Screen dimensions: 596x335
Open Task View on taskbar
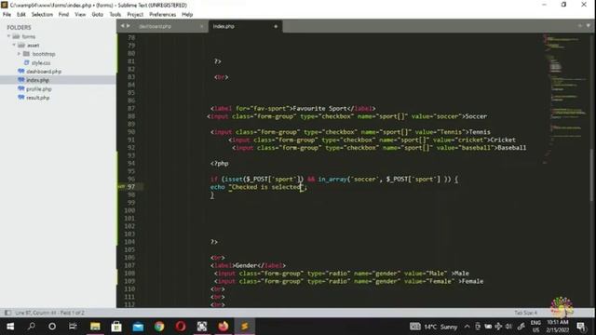tap(73, 327)
